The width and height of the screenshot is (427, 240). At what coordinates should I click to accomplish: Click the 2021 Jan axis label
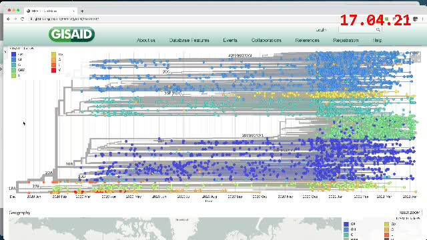click(x=335, y=197)
